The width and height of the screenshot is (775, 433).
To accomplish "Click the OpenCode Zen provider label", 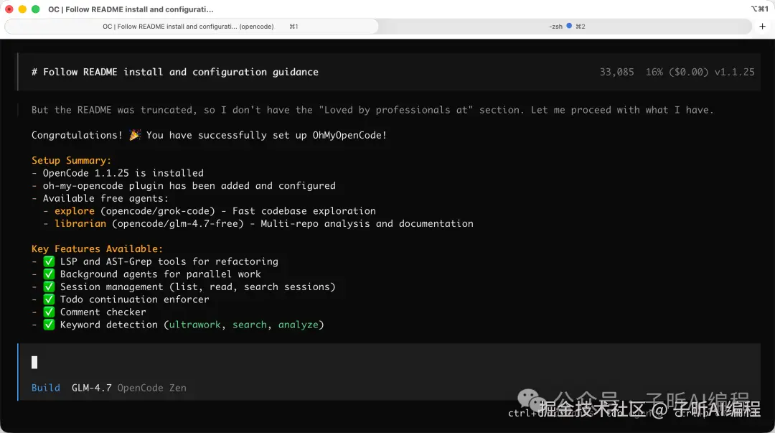I will coord(151,388).
